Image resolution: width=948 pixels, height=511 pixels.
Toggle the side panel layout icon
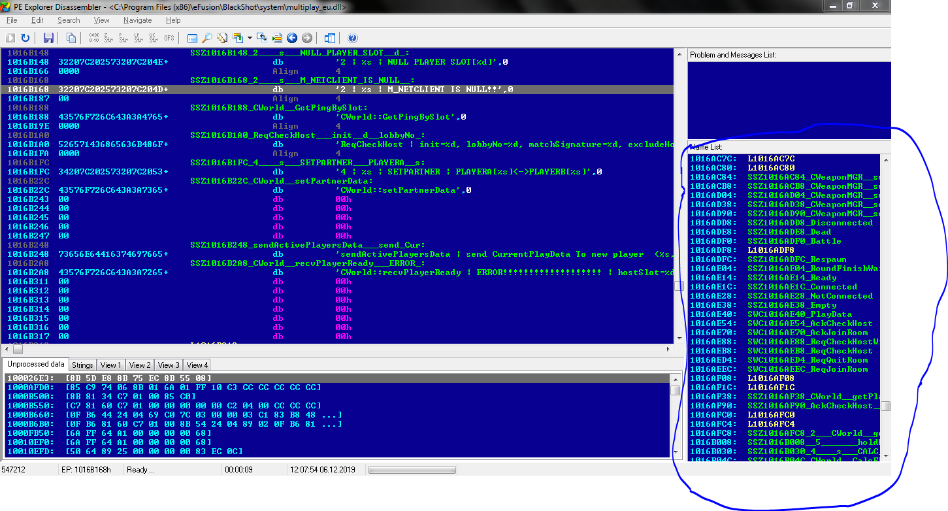click(330, 39)
